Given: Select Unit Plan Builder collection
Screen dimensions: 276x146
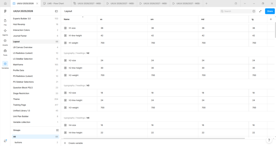Looking at the screenshot, I should coord(36,116).
